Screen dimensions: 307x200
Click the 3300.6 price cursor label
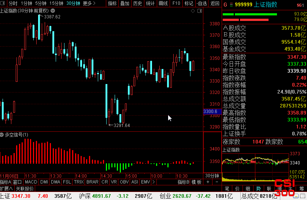click(x=212, y=112)
